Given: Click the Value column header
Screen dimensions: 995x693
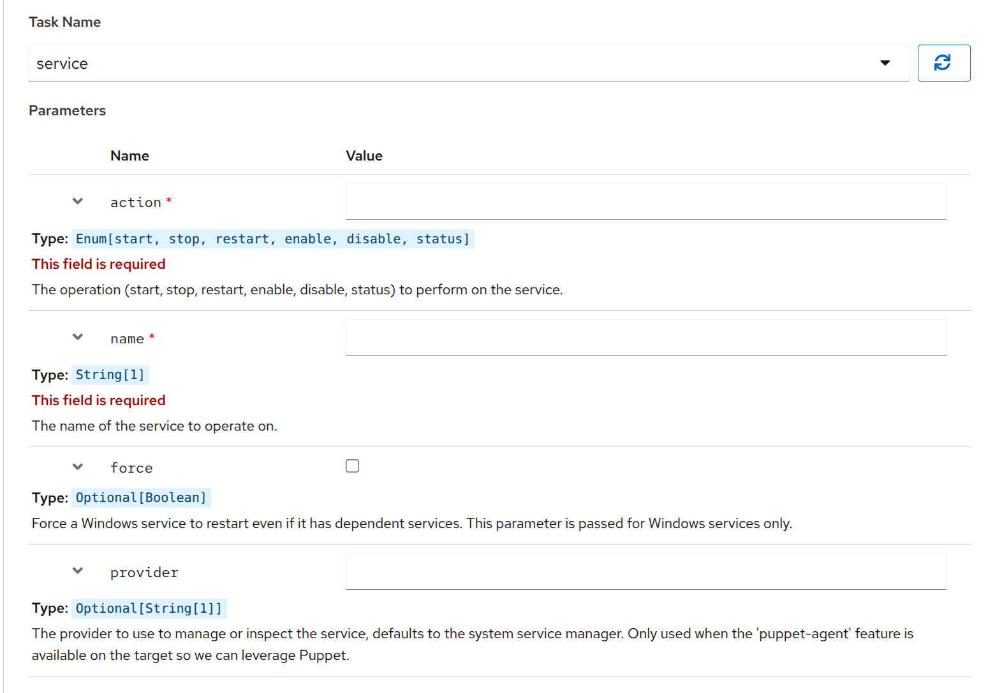Looking at the screenshot, I should click(364, 155).
